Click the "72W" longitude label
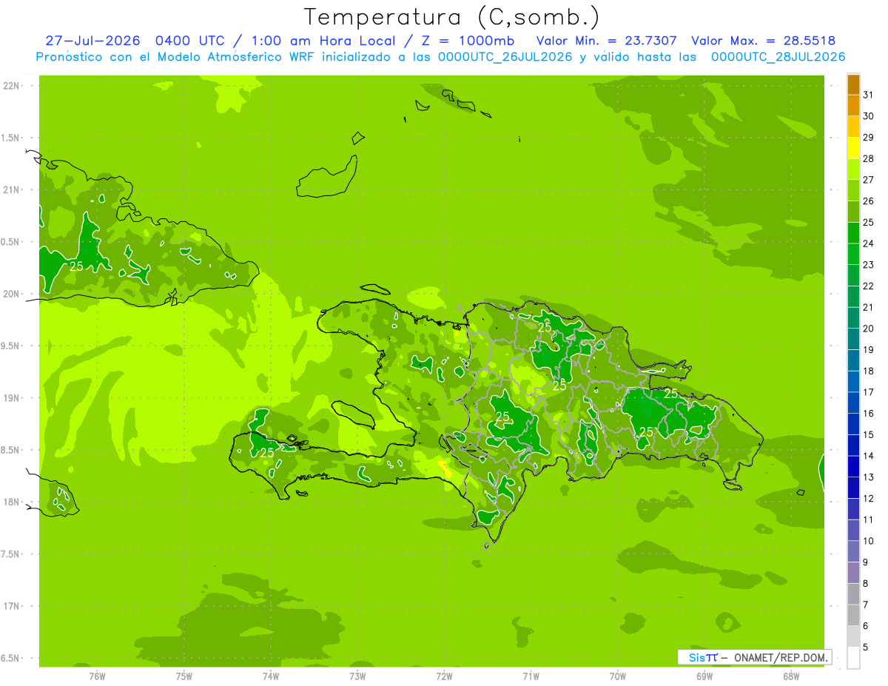 [x=444, y=676]
